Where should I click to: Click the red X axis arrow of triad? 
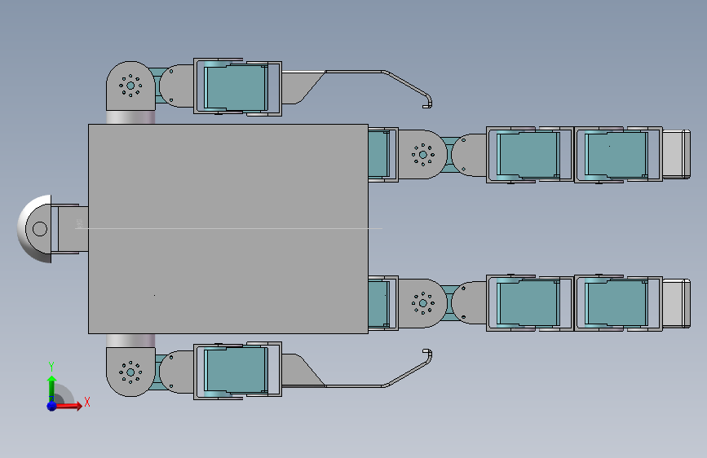coord(69,406)
